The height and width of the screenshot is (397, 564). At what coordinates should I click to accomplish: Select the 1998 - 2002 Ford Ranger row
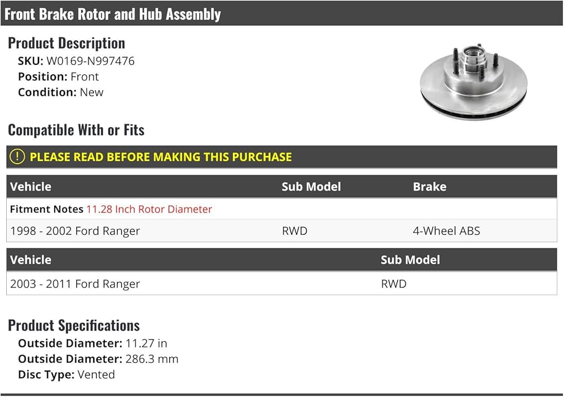pos(281,231)
